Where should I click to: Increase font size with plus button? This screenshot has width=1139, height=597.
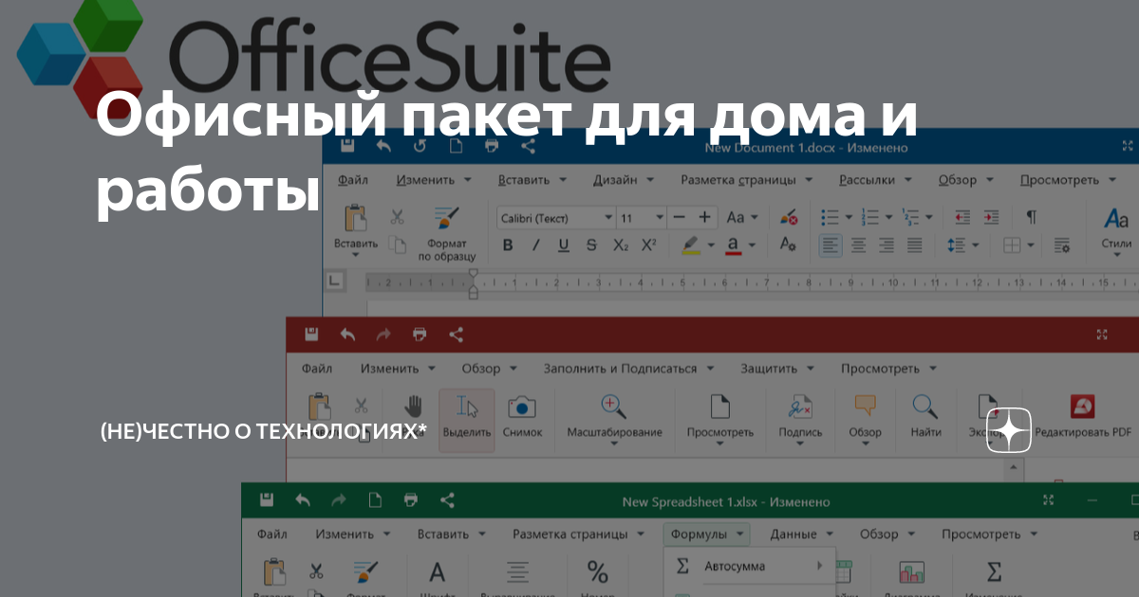pyautogui.click(x=704, y=217)
